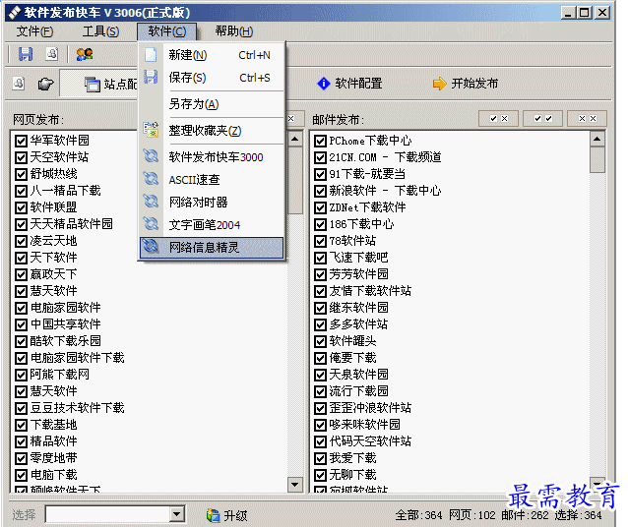
Task: Select 零度地带 list entry
Action: coord(54,458)
